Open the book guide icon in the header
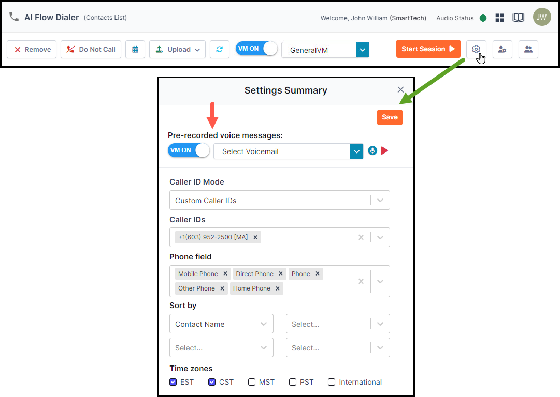 518,18
